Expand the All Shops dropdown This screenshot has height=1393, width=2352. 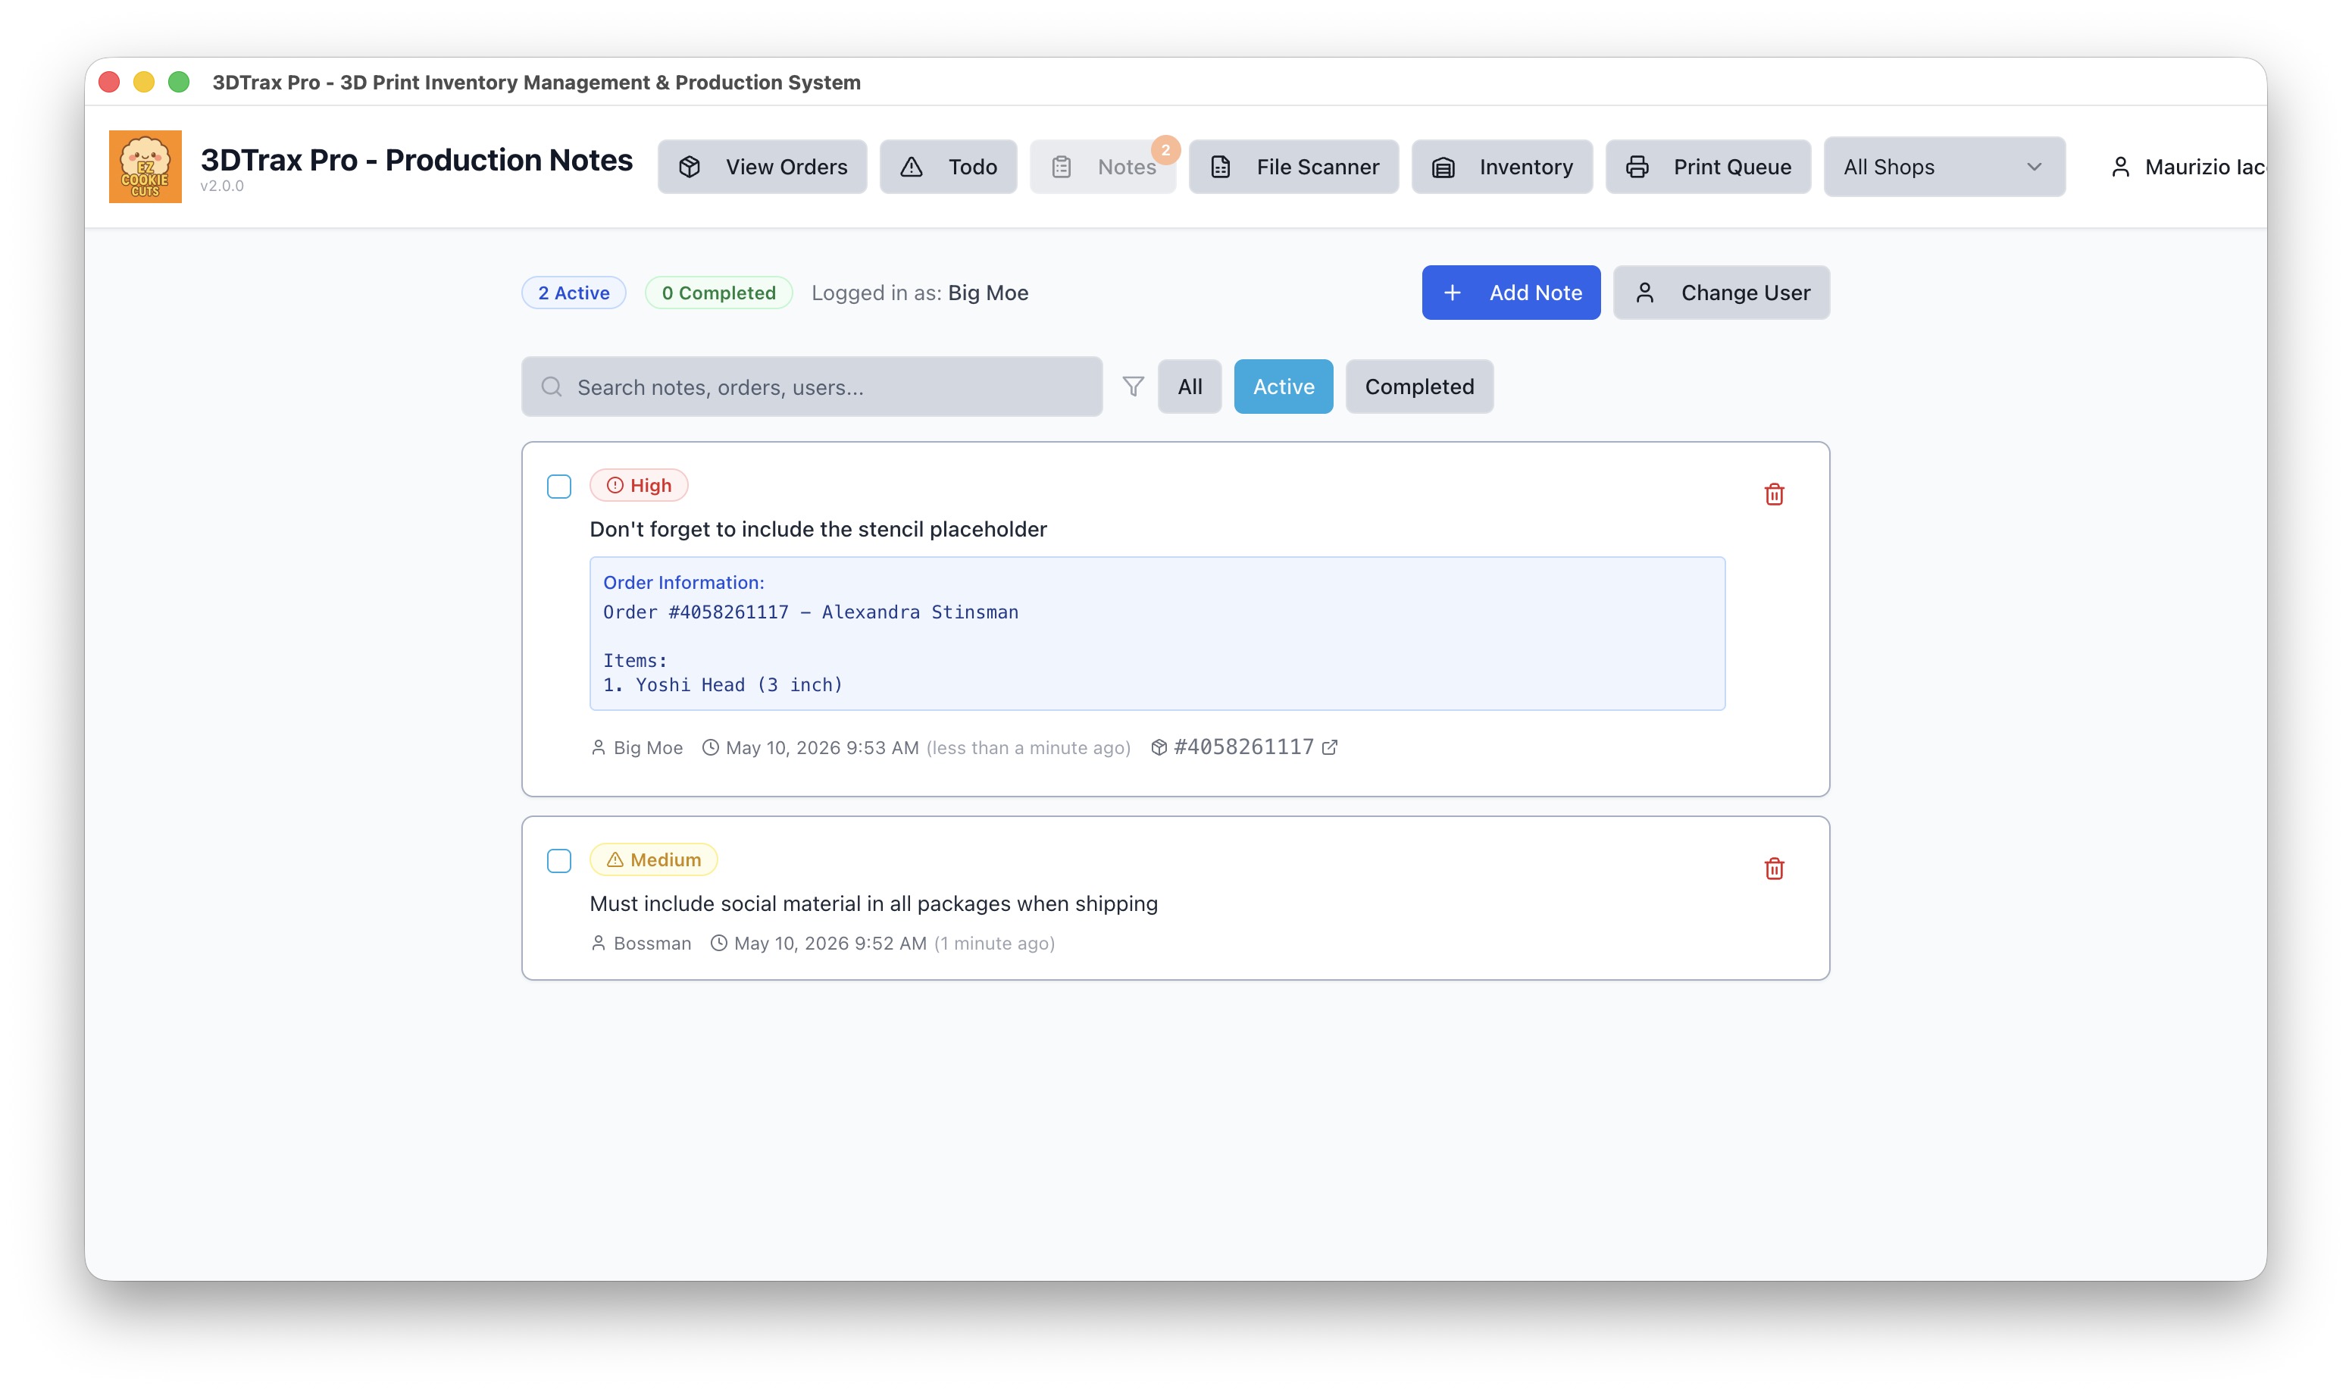point(1944,167)
